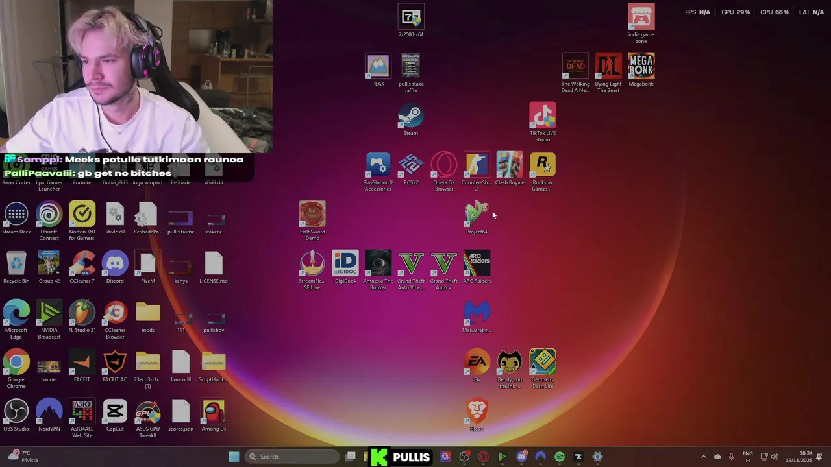
Task: Focus the taskbar Search box
Action: point(291,457)
